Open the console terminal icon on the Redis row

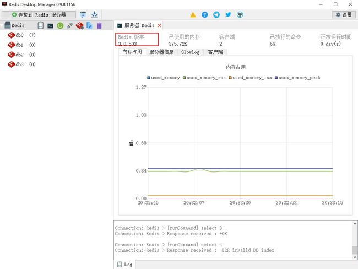pos(50,25)
